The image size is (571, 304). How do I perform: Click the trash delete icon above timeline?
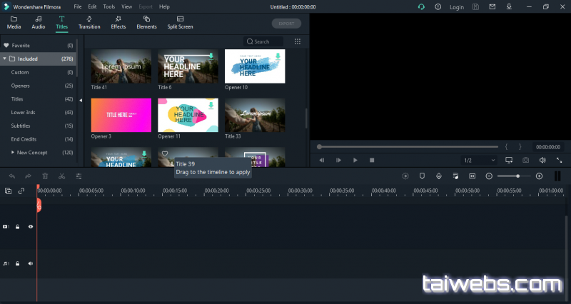pyautogui.click(x=45, y=176)
